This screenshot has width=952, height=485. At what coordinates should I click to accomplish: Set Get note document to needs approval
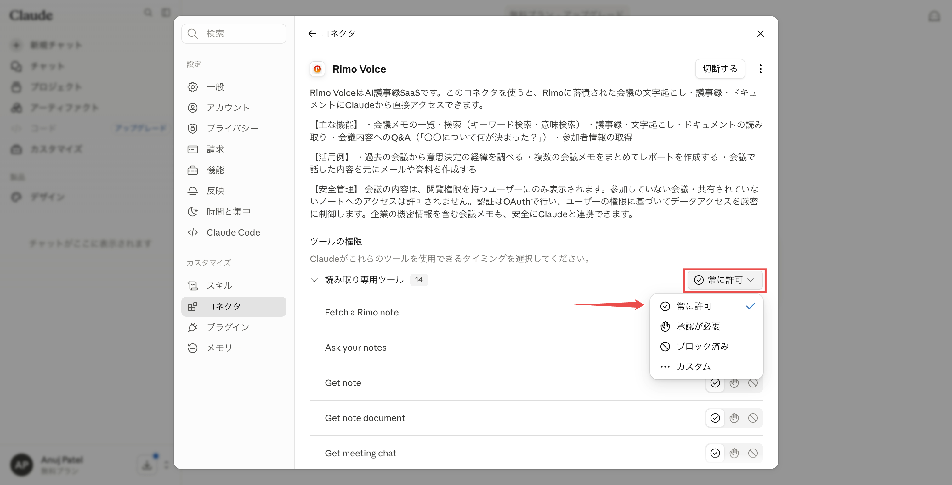click(x=734, y=418)
